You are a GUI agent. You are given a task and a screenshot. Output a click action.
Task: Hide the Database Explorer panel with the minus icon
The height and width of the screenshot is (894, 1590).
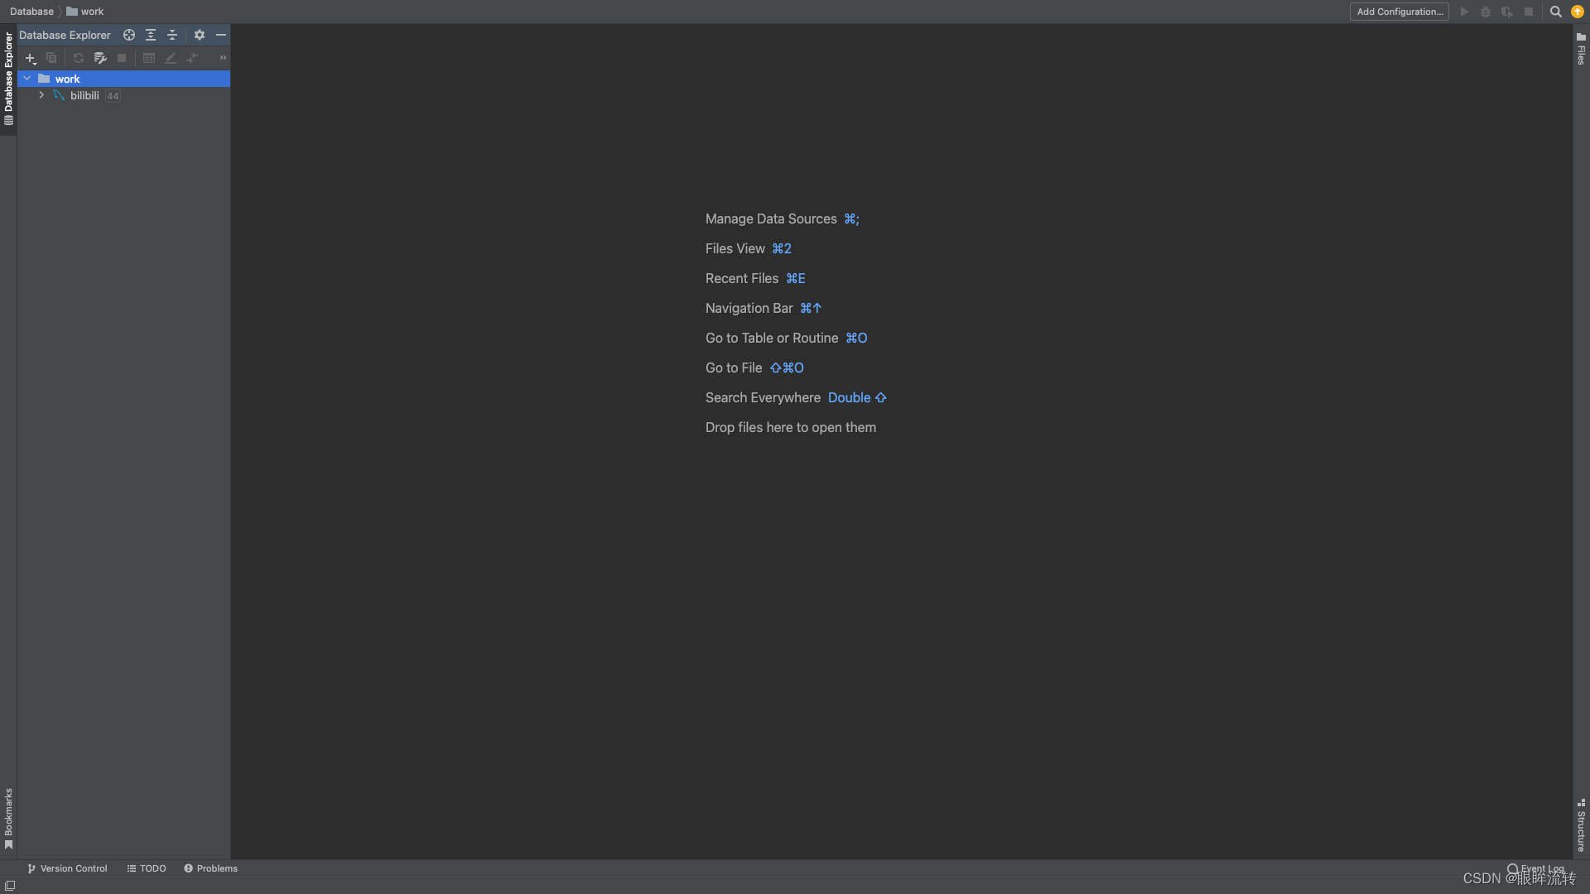point(221,35)
